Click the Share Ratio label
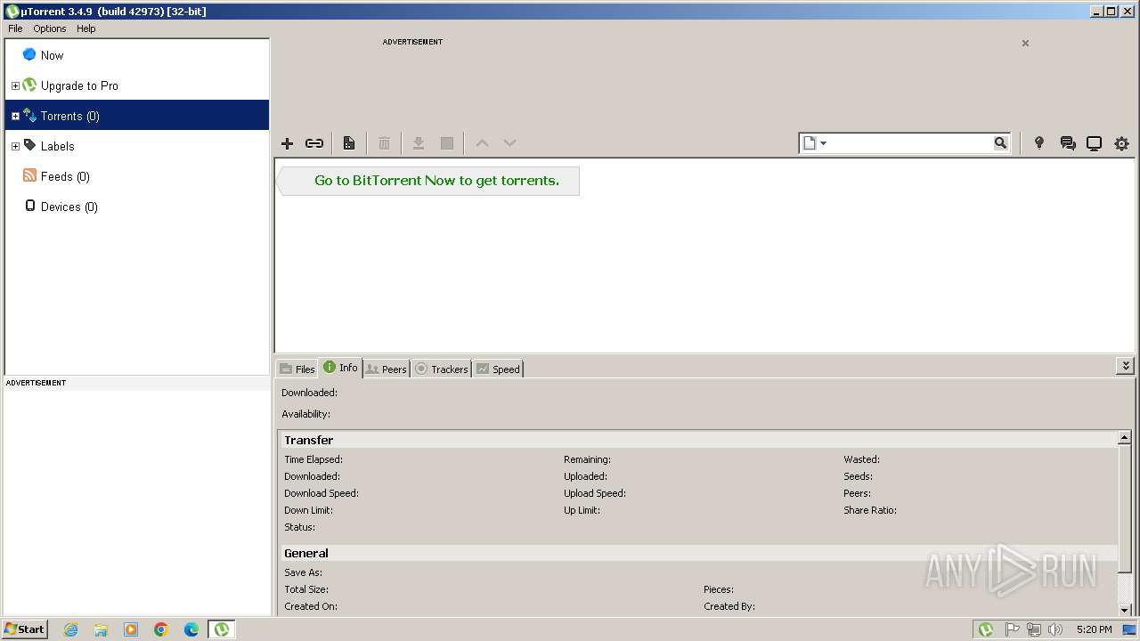 pos(870,510)
